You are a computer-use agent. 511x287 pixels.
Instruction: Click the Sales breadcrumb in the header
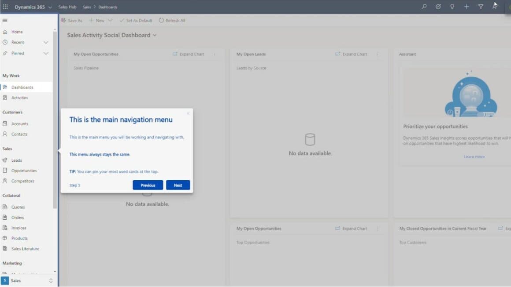[x=87, y=7]
